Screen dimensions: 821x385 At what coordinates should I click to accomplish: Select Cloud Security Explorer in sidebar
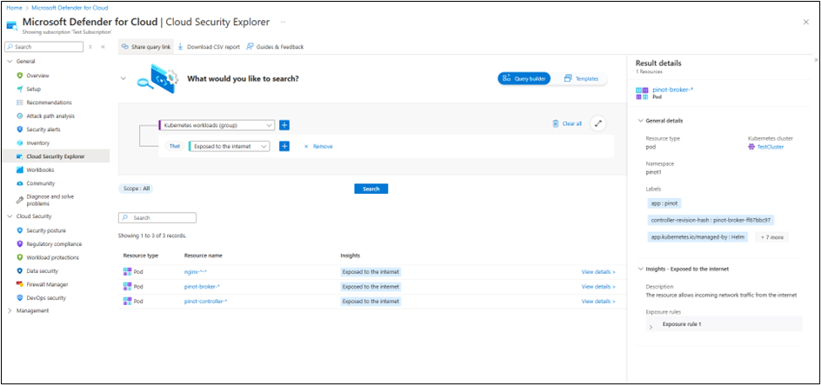[x=55, y=156]
